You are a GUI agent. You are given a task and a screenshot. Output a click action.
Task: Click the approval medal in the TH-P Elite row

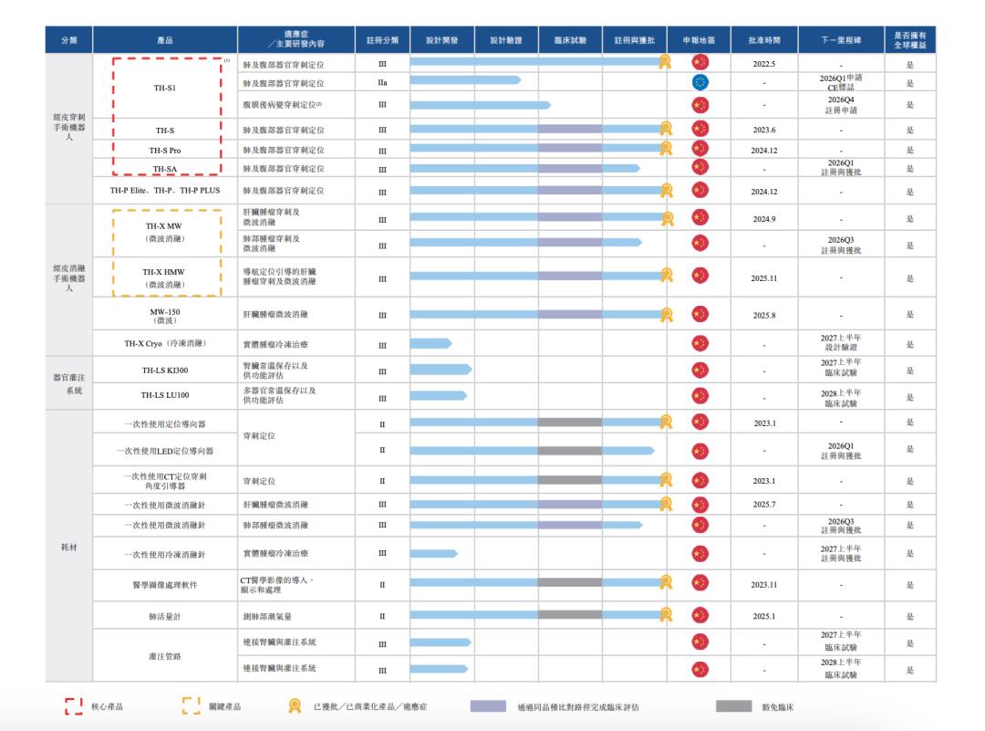coord(667,191)
